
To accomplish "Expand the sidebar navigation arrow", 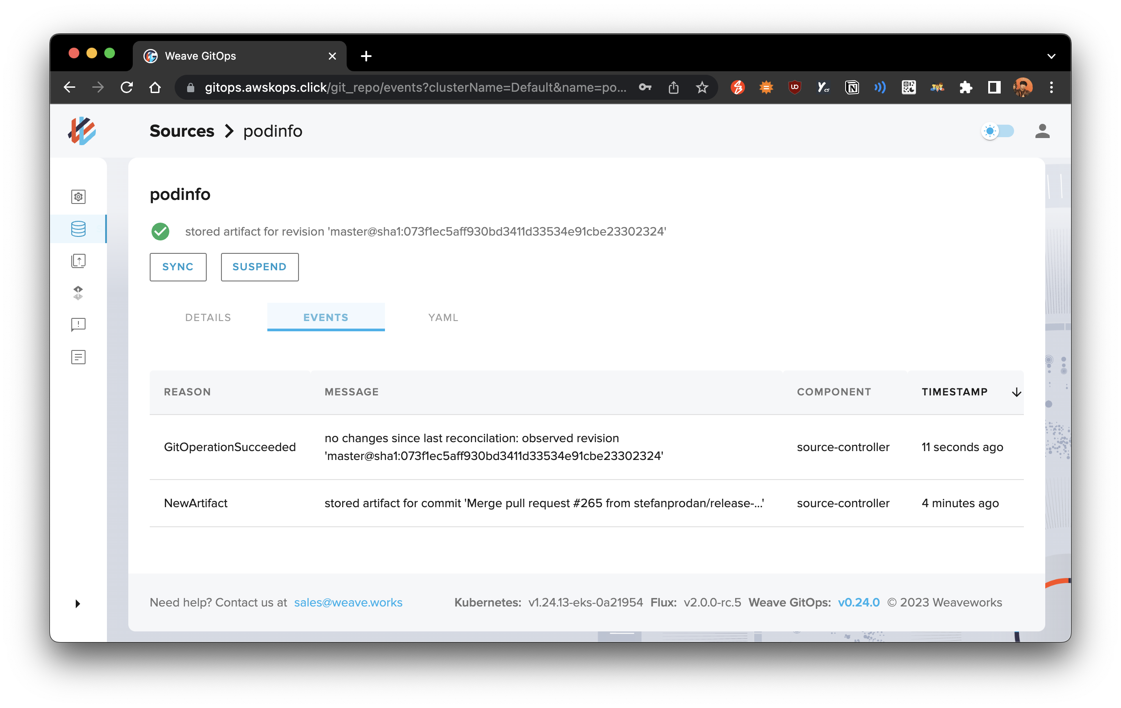I will tap(78, 603).
